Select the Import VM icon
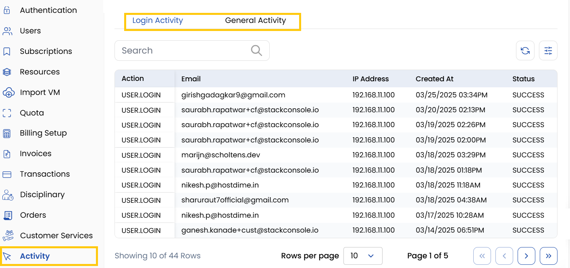Image resolution: width=570 pixels, height=268 pixels. [8, 92]
